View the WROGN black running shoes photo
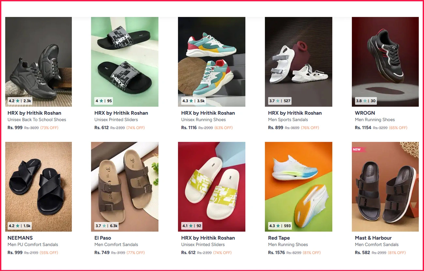424x271 pixels. (x=385, y=62)
